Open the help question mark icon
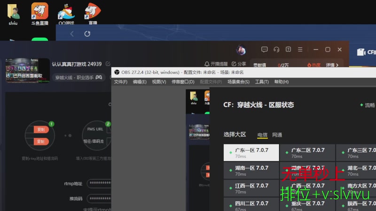 coord(288,49)
